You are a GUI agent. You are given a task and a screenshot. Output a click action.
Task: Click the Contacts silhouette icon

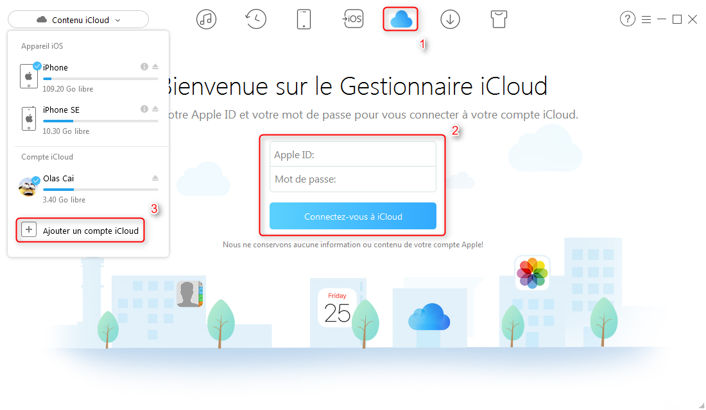pyautogui.click(x=189, y=293)
